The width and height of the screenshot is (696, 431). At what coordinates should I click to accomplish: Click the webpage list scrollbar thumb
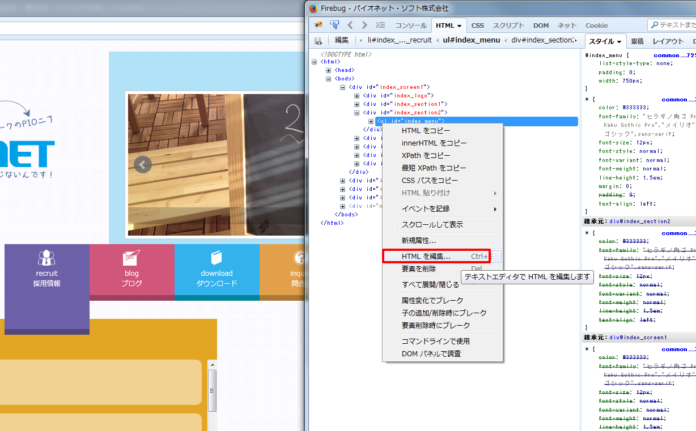pyautogui.click(x=213, y=391)
